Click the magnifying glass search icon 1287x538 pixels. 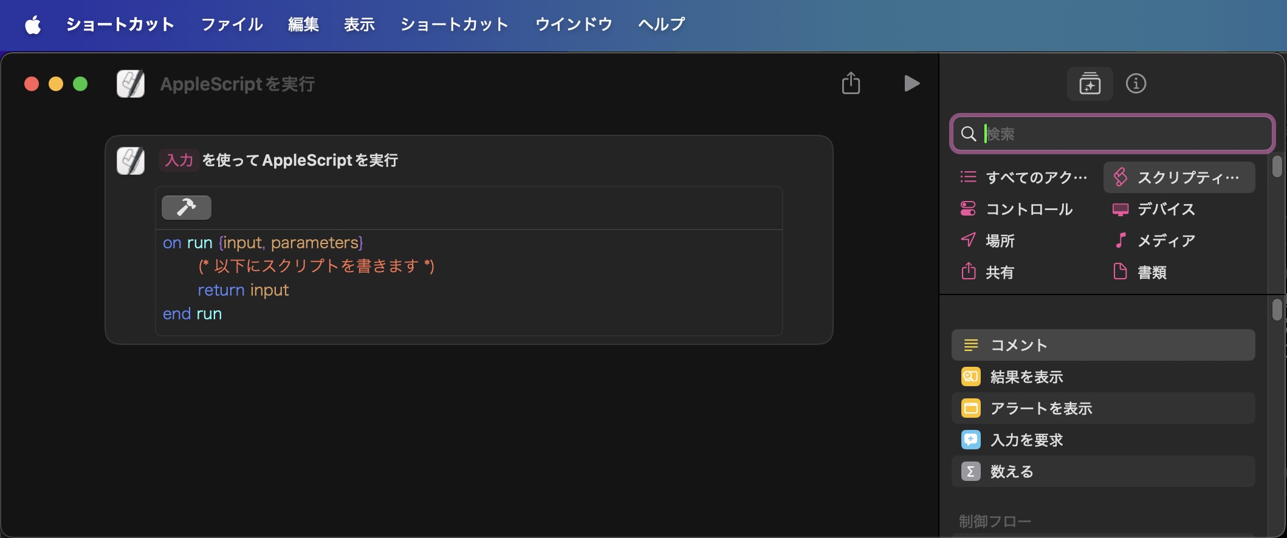coord(969,134)
